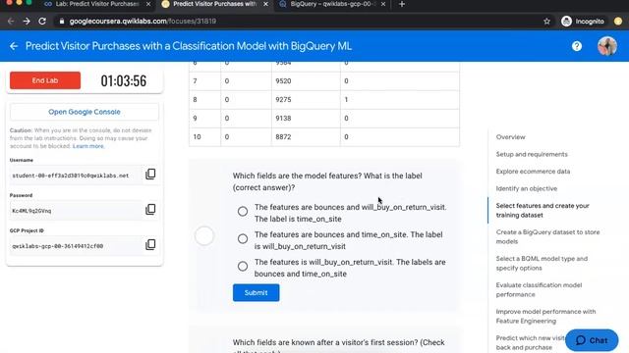Select option with label time_on_site
Viewport: 629px width, 353px height.
[243, 211]
